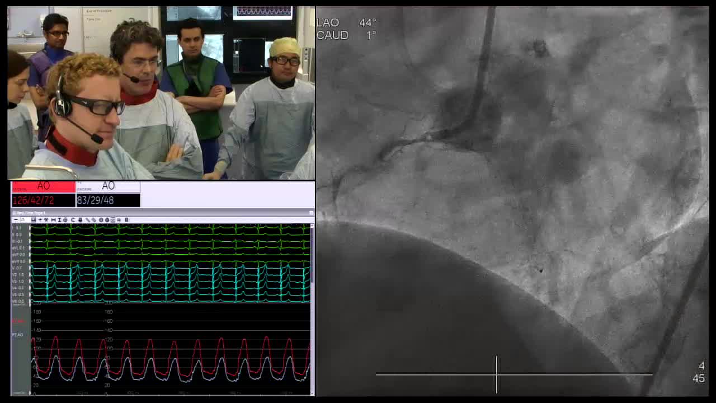This screenshot has height=403, width=716.
Task: Select the lead III ECG label
Action: pyautogui.click(x=18, y=241)
